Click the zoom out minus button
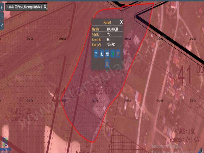The width and height of the screenshot is (204, 153). coord(2,16)
